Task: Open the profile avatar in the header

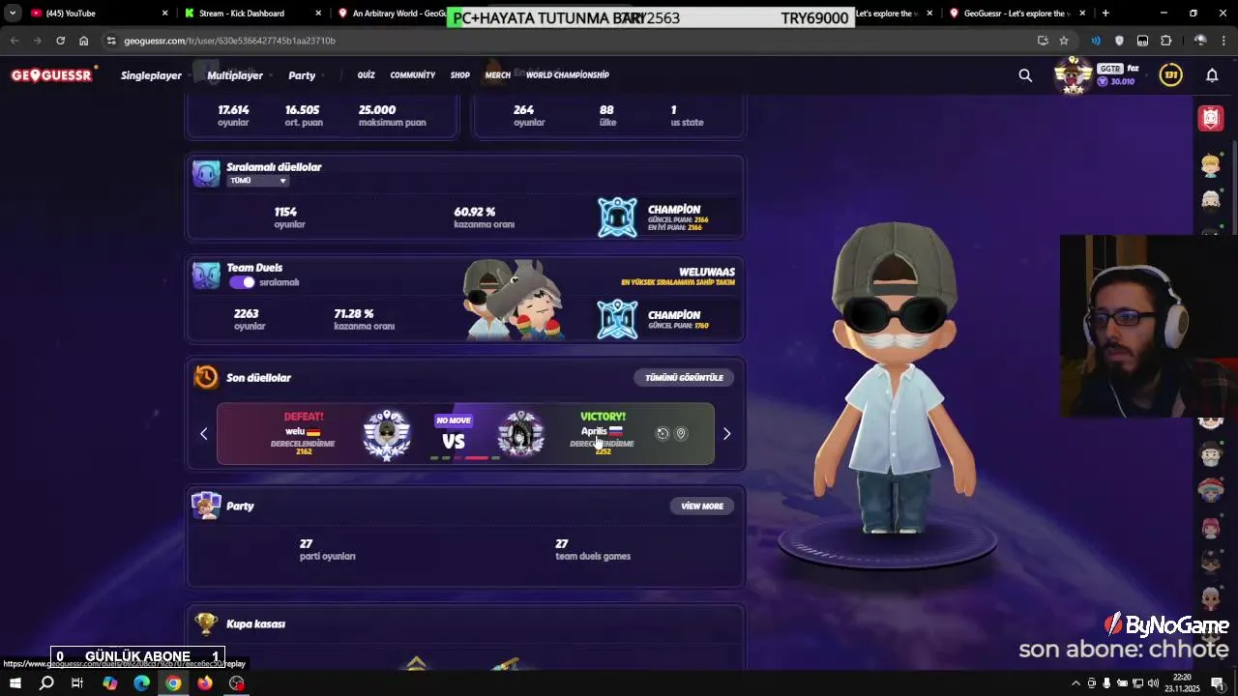Action: click(x=1074, y=74)
